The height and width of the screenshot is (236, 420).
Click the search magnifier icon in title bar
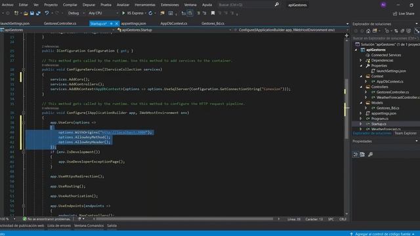pyautogui.click(x=277, y=5)
